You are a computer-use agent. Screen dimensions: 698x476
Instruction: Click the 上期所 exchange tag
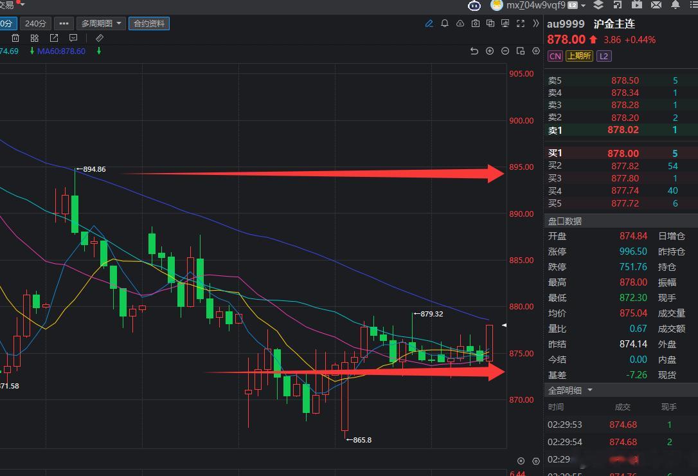click(x=579, y=56)
